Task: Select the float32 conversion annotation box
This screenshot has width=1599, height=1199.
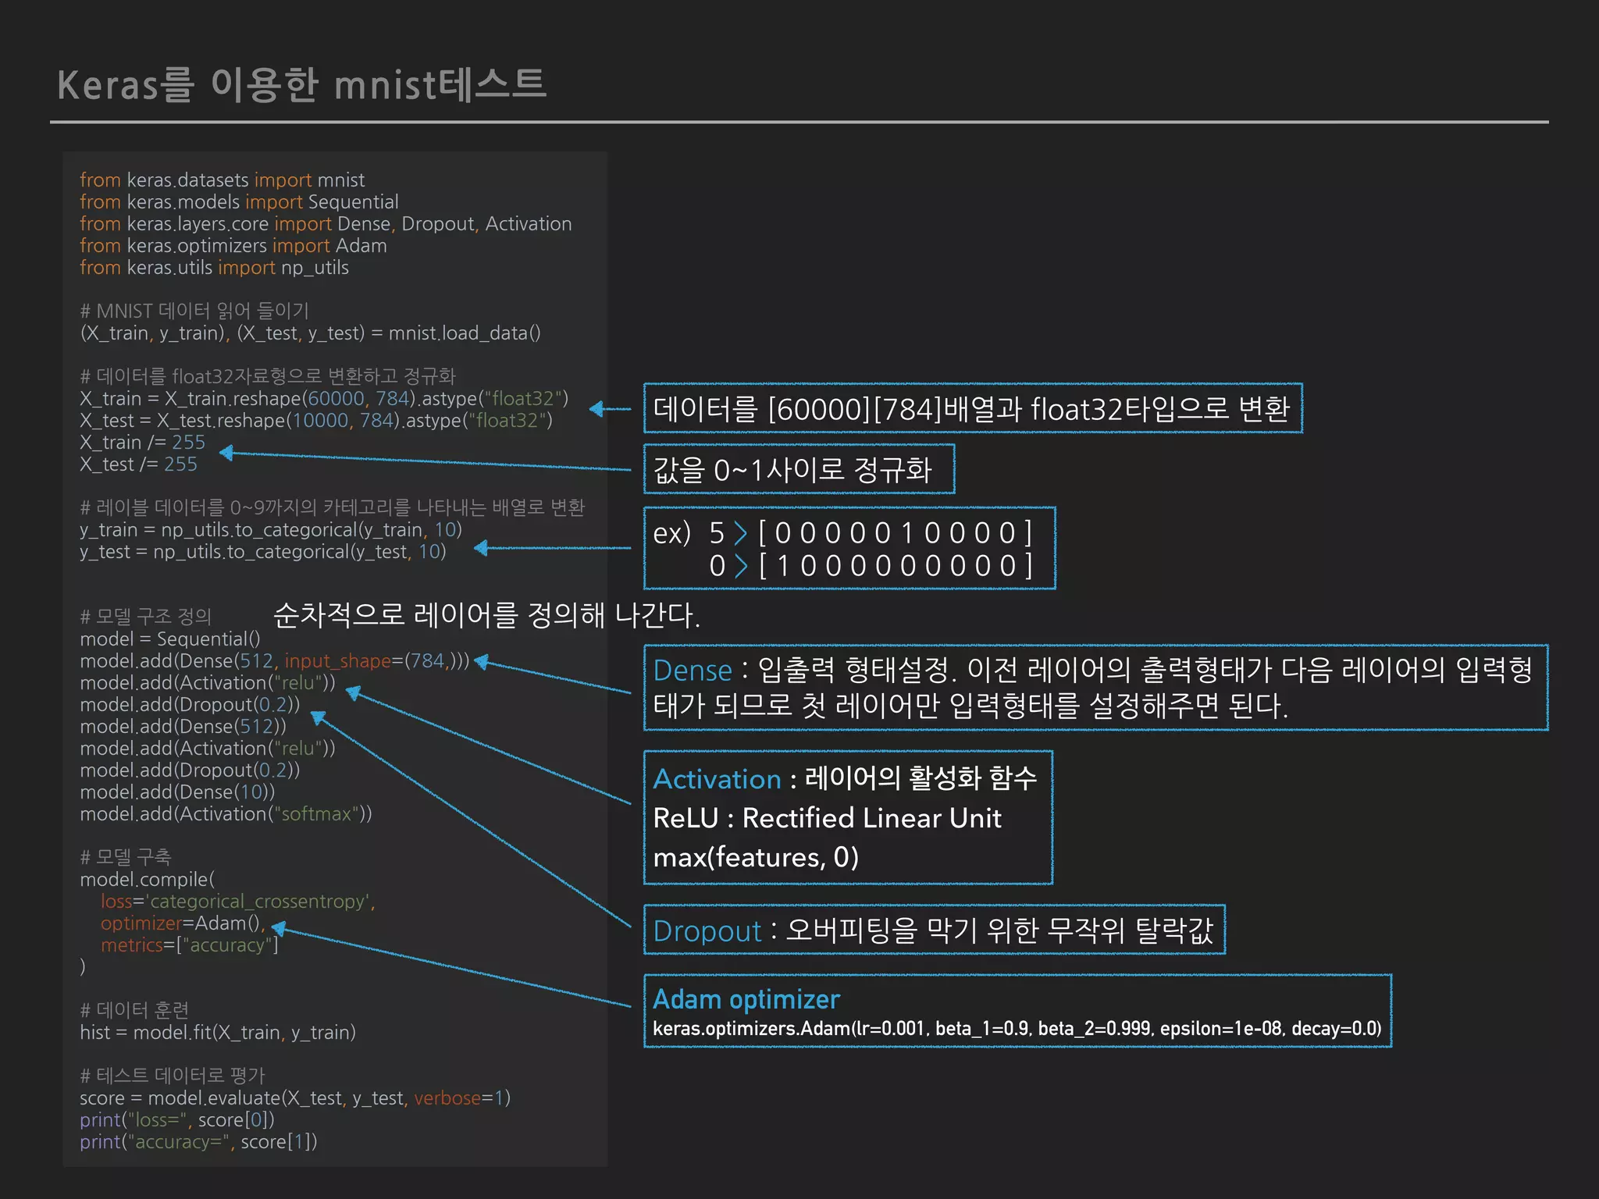Action: click(x=972, y=408)
